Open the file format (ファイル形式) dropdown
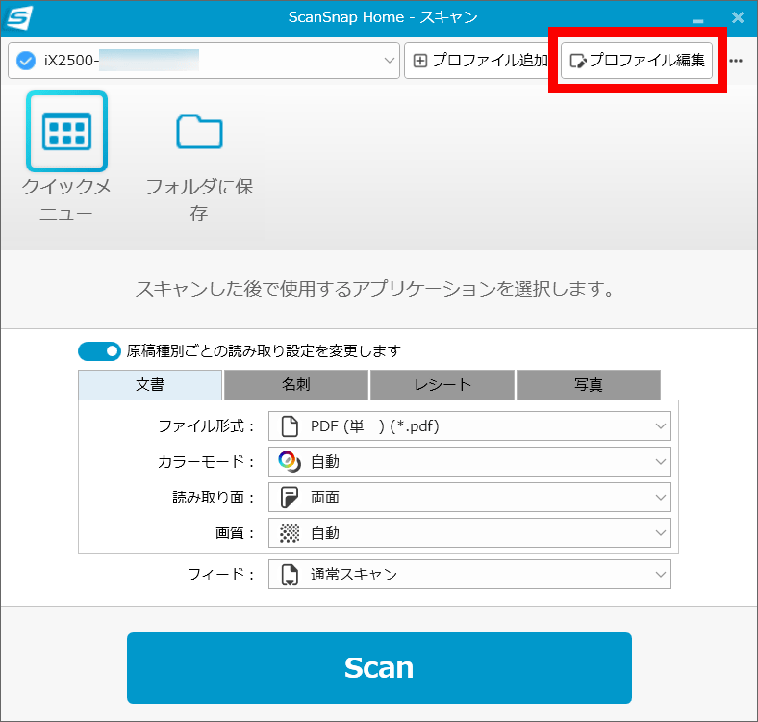758x722 pixels. 469,426
